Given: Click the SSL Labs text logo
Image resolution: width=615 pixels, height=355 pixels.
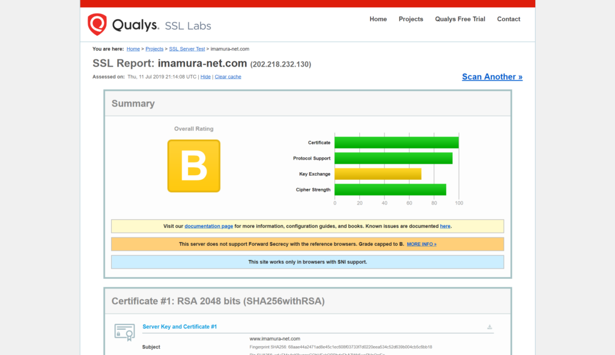Looking at the screenshot, I should point(188,26).
